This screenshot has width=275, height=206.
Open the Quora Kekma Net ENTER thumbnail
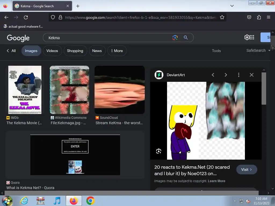pyautogui.click(x=75, y=155)
